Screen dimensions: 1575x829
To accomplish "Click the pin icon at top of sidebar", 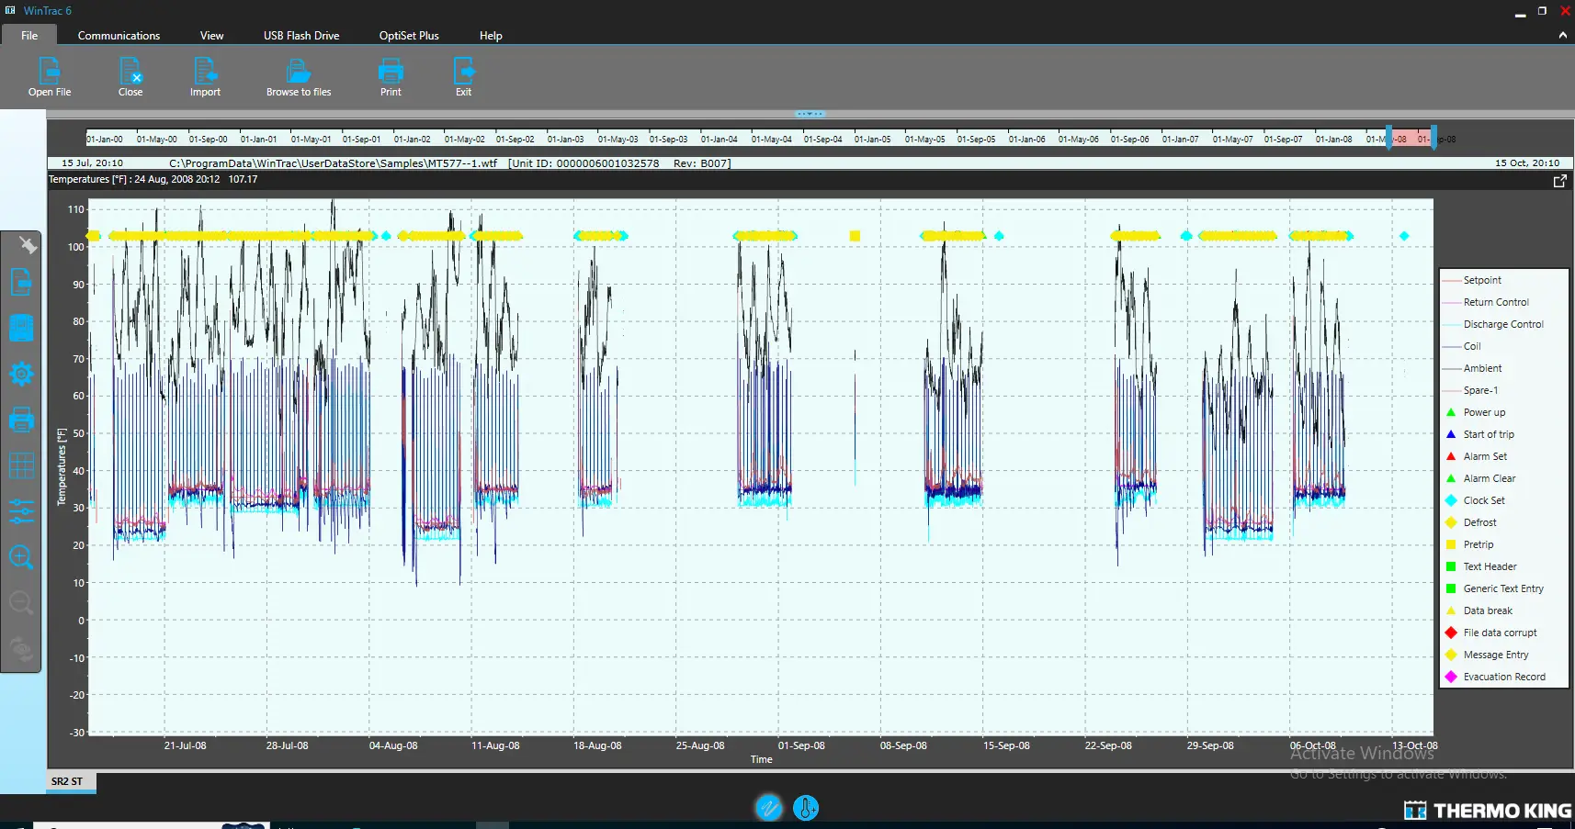I will pyautogui.click(x=28, y=245).
